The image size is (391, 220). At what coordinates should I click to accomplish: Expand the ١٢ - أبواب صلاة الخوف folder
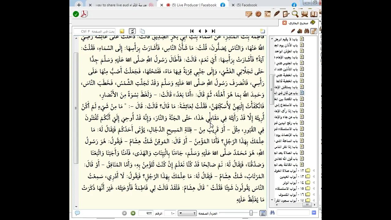click(313, 170)
